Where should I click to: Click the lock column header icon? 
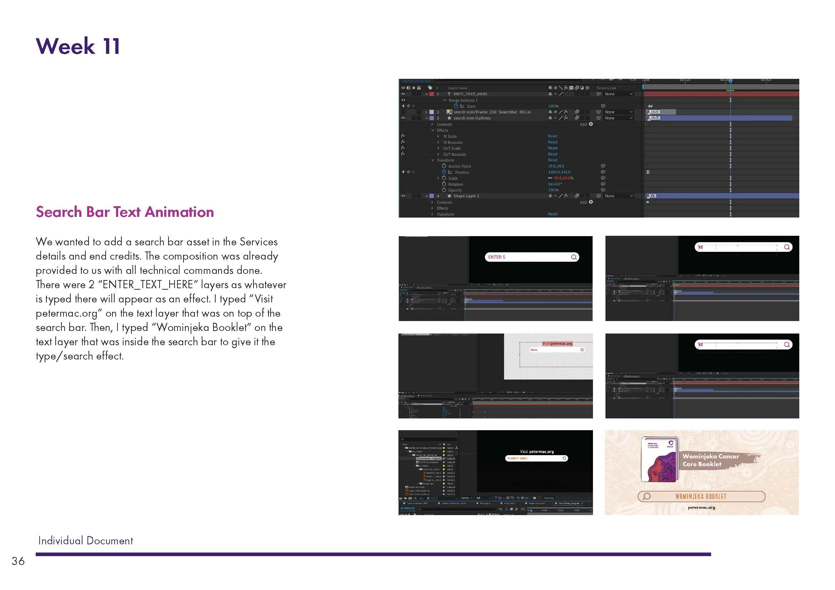coord(419,87)
